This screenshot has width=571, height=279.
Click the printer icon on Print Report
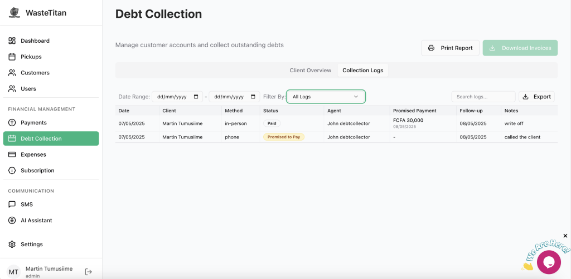(x=431, y=48)
